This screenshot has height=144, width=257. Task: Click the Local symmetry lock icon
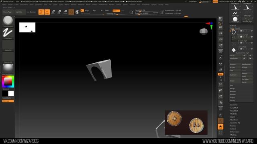[x=220, y=70]
